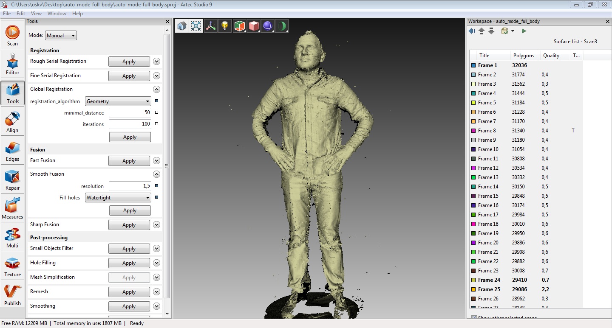Click the move down arrow in Workspace
Viewport: 612px width, 328px height.
tap(491, 31)
